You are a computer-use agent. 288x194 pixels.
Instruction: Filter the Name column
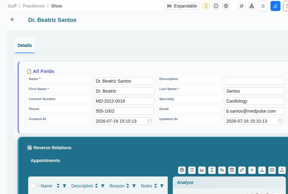point(64,186)
